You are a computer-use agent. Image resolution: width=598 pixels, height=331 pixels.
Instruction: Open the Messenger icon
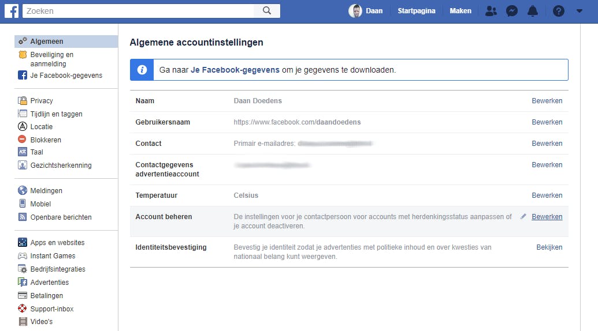click(x=512, y=11)
